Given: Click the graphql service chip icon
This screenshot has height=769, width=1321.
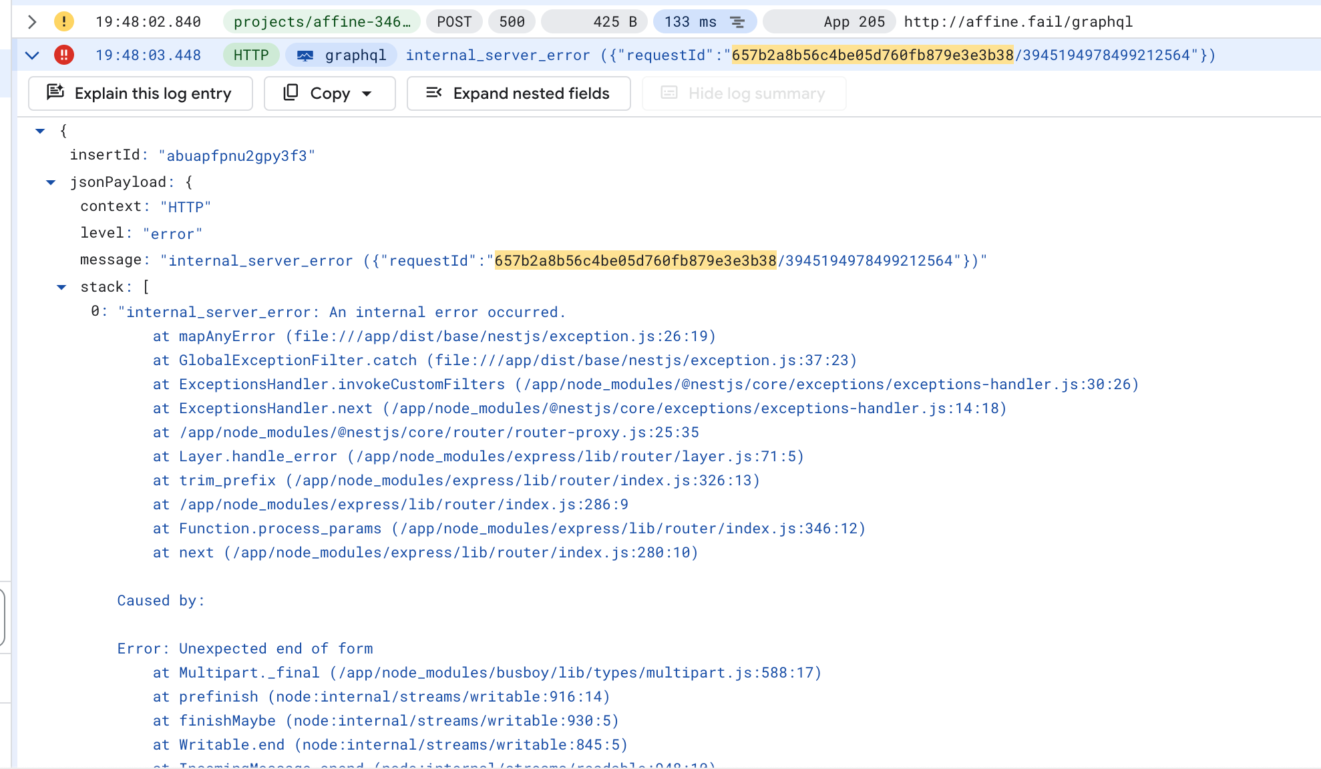Looking at the screenshot, I should (x=305, y=55).
